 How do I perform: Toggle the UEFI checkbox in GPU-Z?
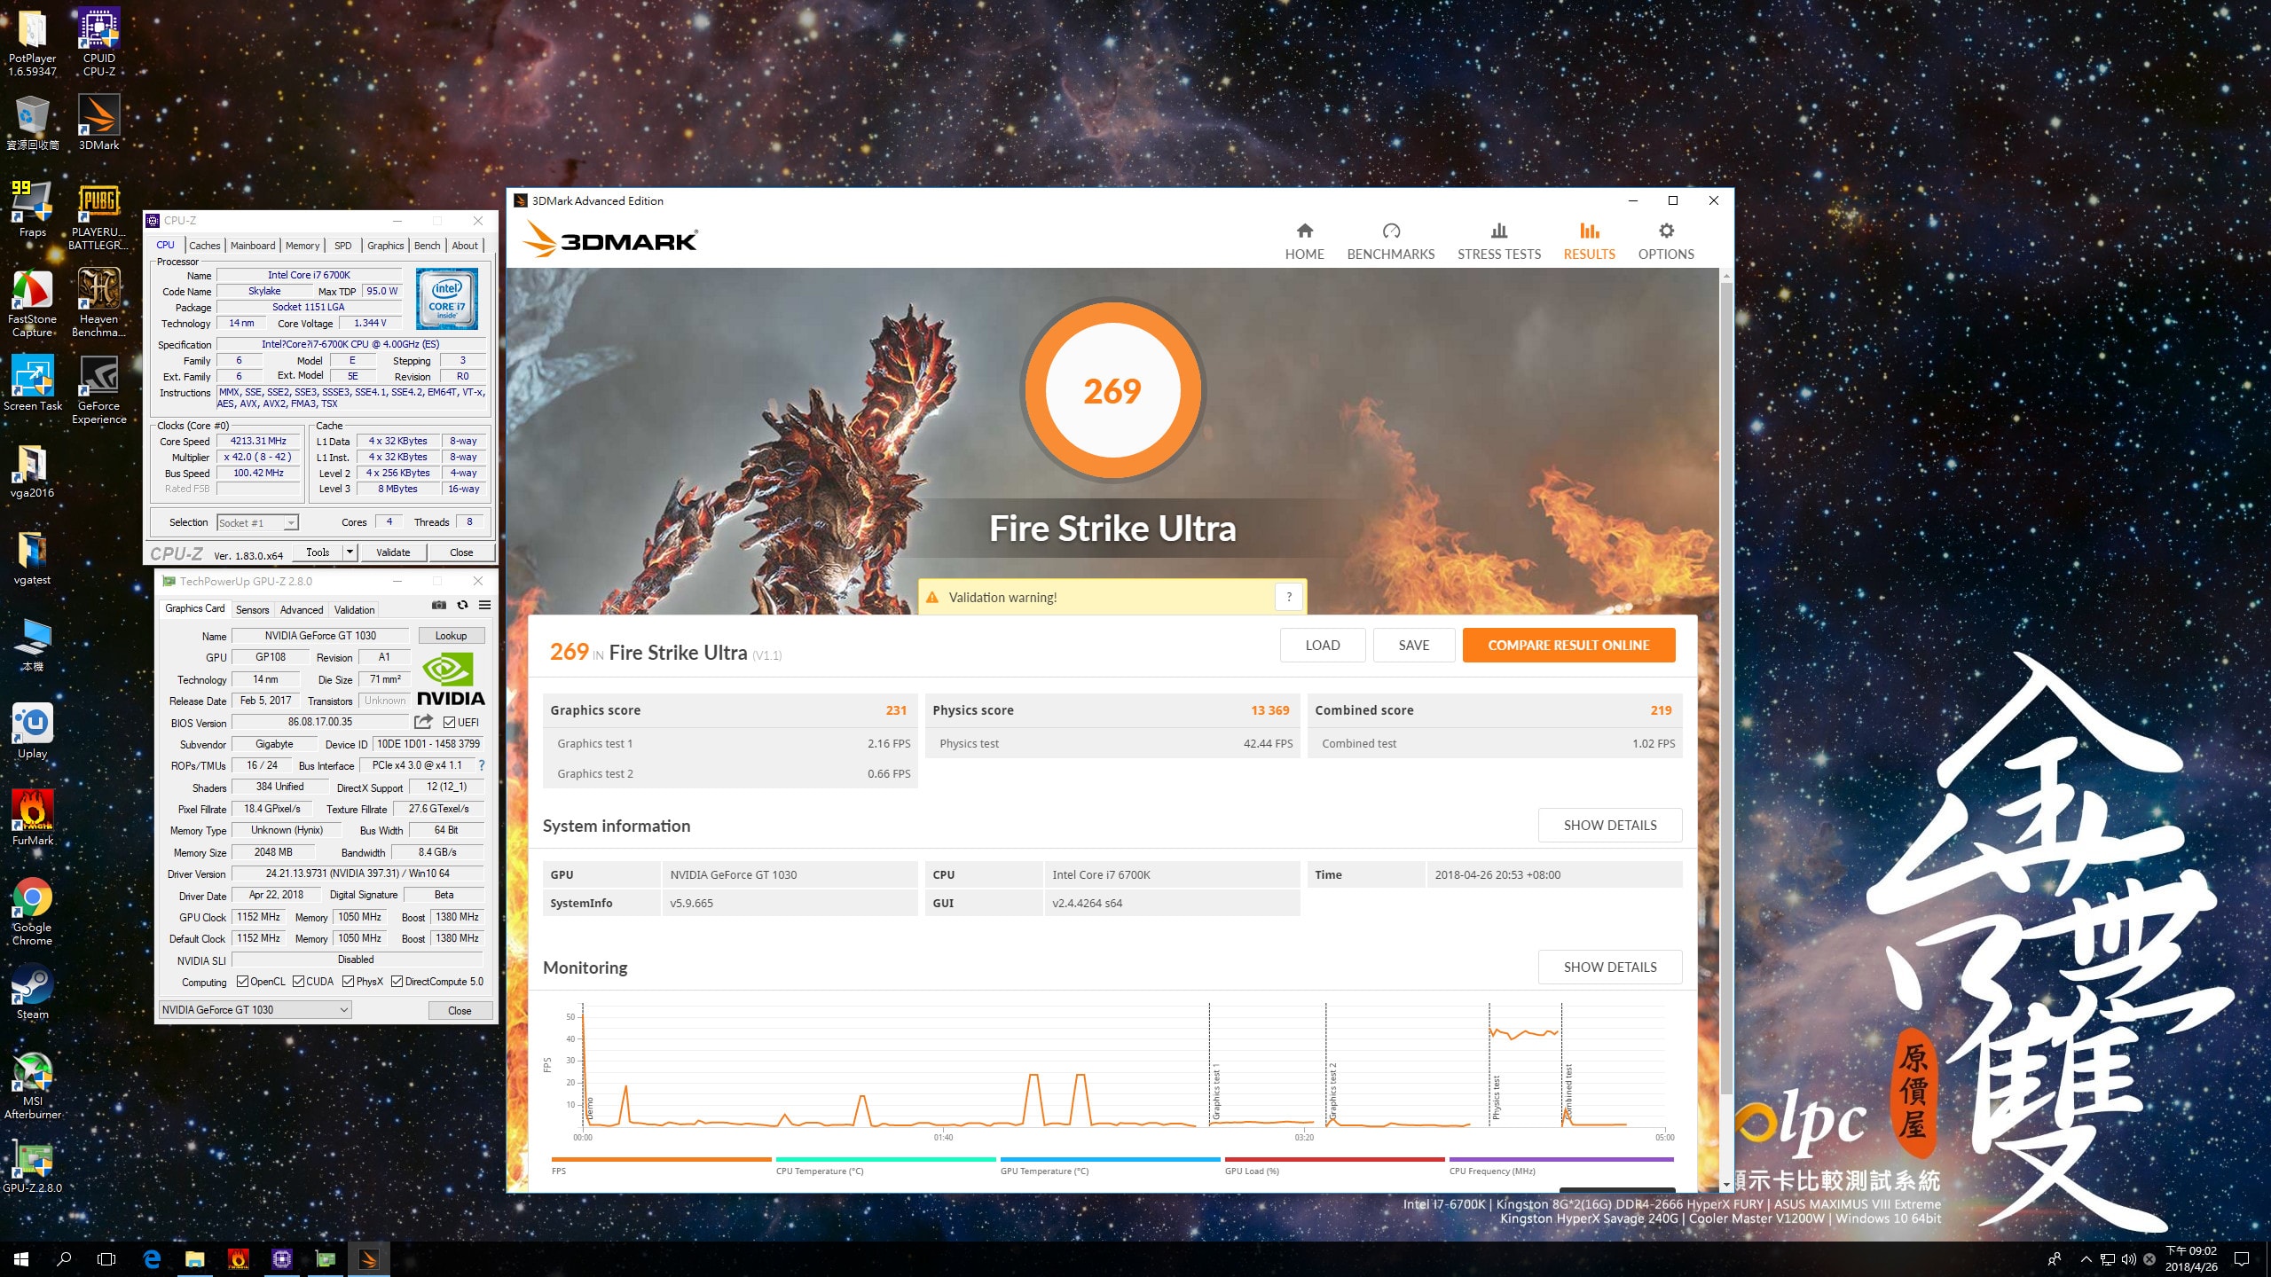point(449,723)
